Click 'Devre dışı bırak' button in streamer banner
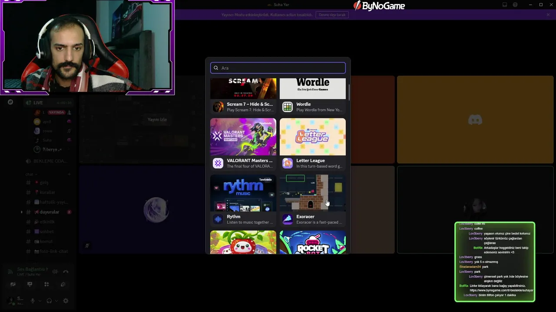 pyautogui.click(x=332, y=15)
